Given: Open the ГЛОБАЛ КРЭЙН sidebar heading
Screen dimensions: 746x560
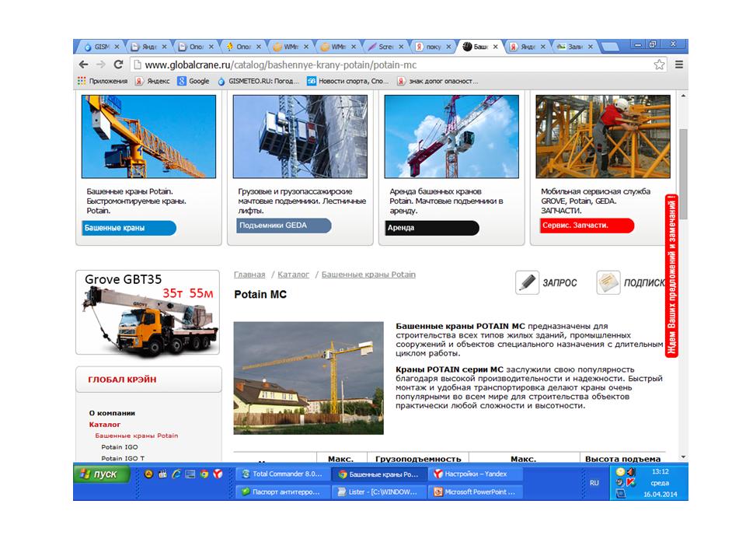Looking at the screenshot, I should [x=148, y=380].
